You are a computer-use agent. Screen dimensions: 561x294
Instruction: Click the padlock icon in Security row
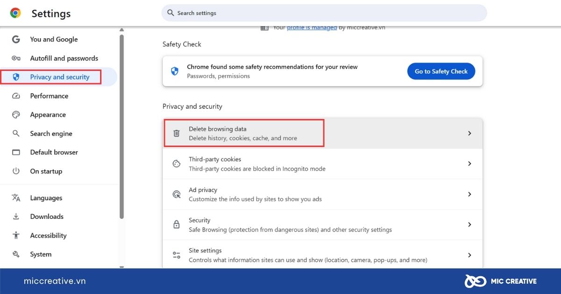[x=176, y=224]
